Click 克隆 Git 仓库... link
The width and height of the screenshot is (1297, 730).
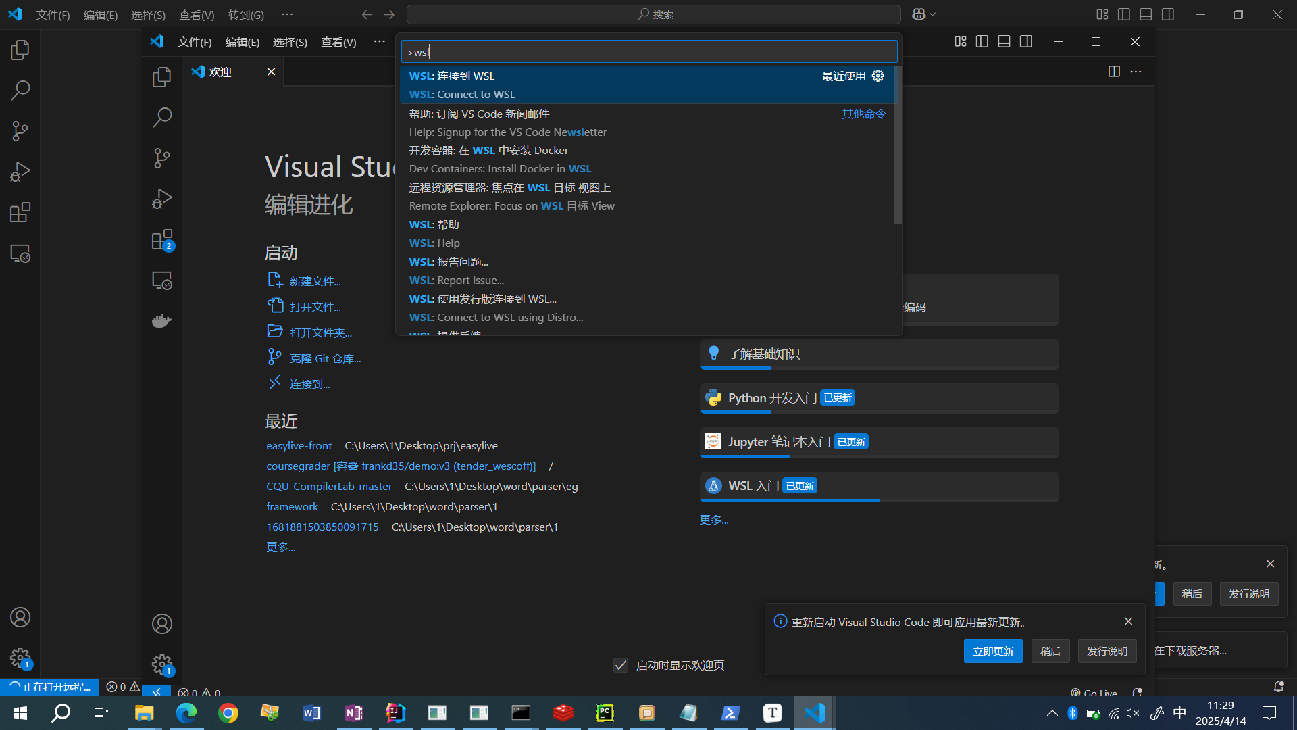pos(326,358)
